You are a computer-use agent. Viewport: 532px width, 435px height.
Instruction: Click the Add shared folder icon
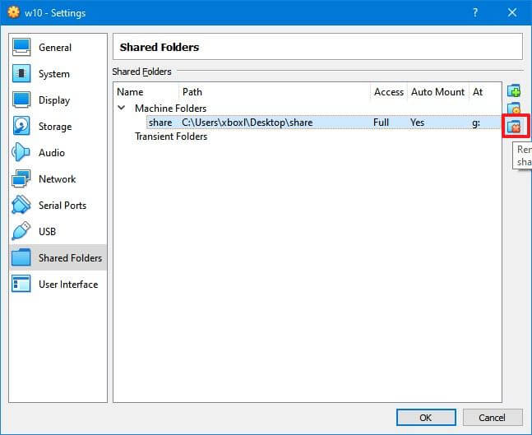click(514, 91)
